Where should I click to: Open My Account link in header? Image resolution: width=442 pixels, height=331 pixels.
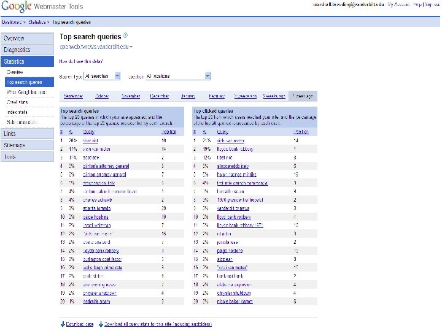point(398,4)
